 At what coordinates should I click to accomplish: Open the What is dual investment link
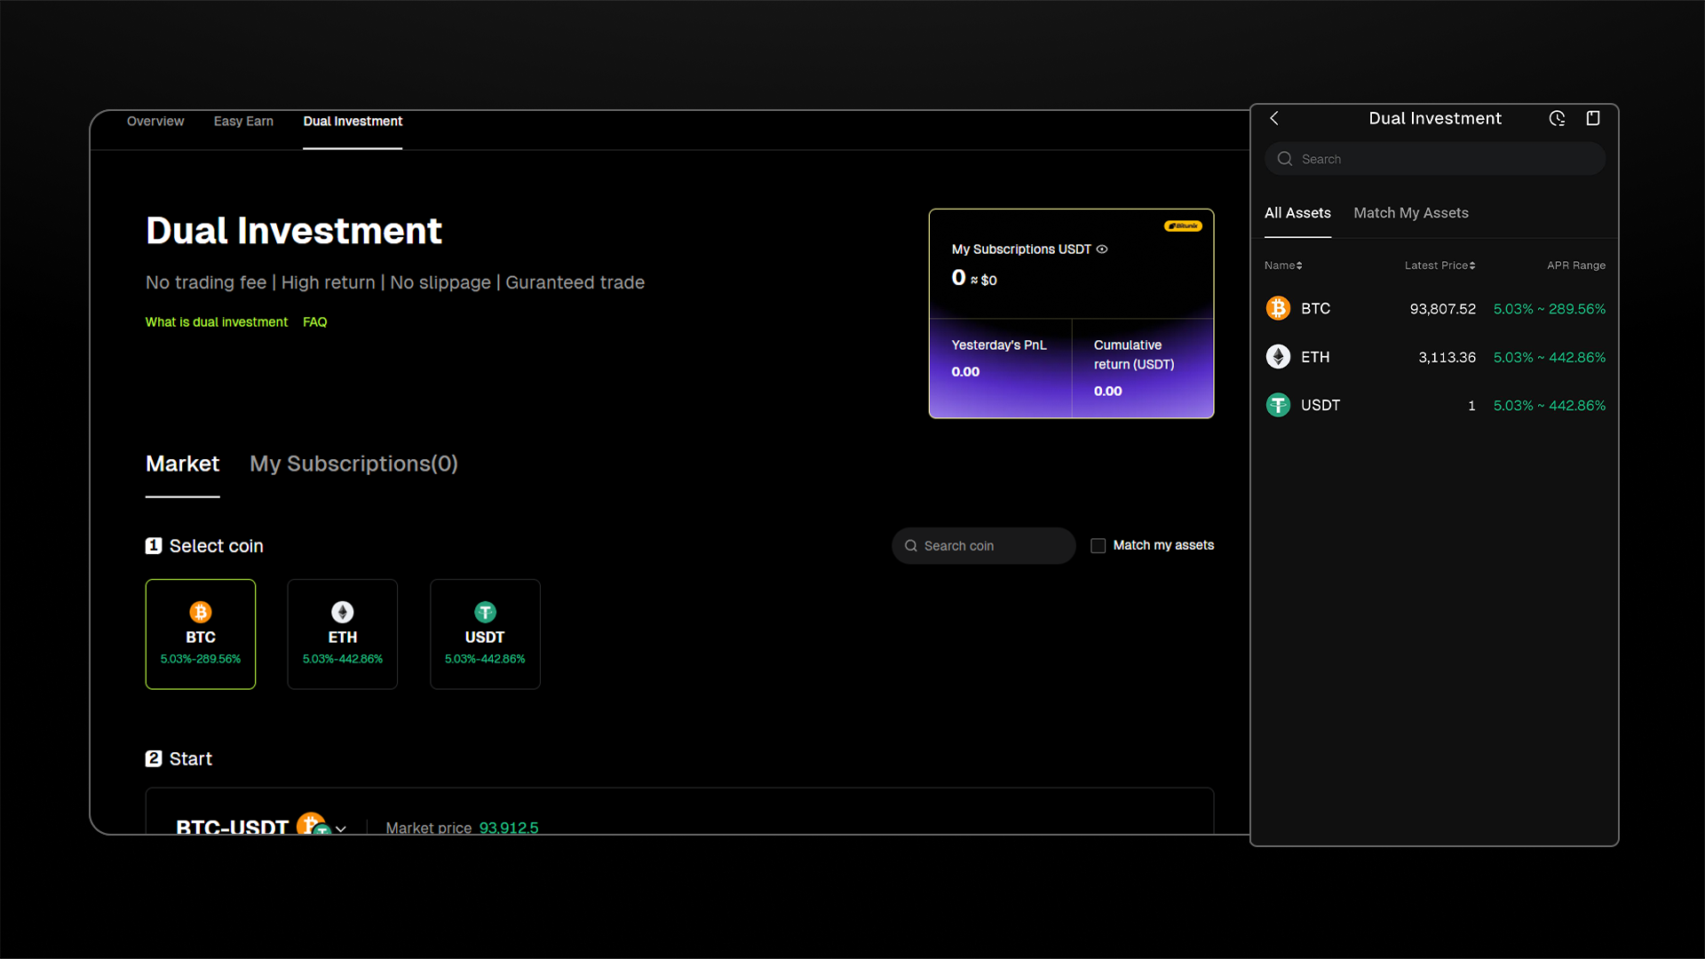(216, 321)
